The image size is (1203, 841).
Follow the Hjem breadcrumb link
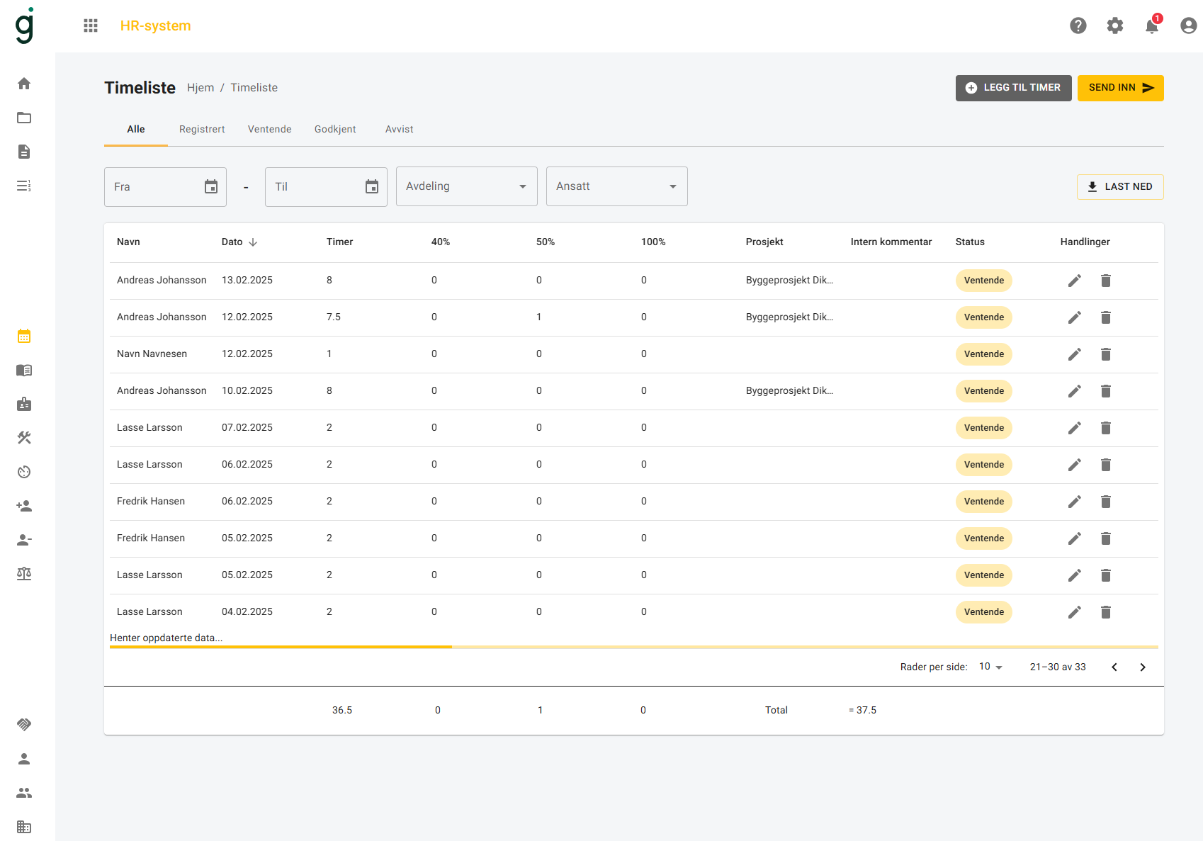coord(200,88)
